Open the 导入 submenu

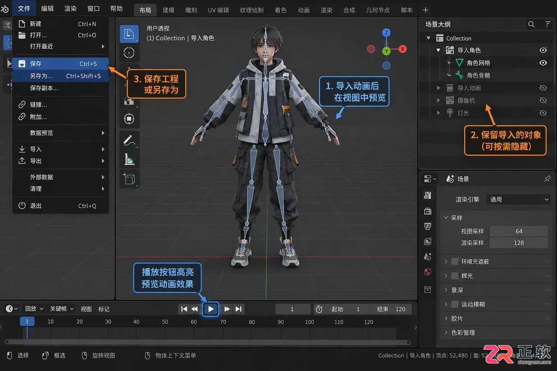(x=61, y=149)
